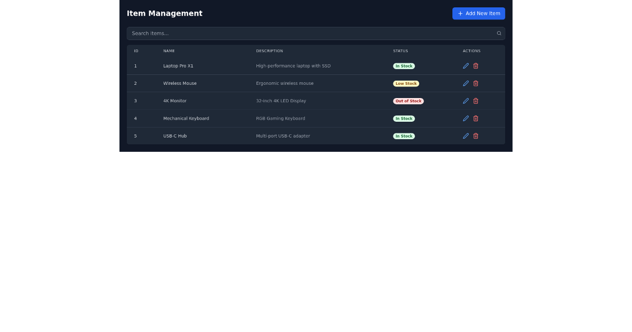Screen dimensions: 632x332
Task: Click the plus icon on Add New Item
Action: 459,13
